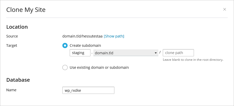The image size is (234, 106).
Task: Close the Clone My Site dialog
Action: (224, 9)
